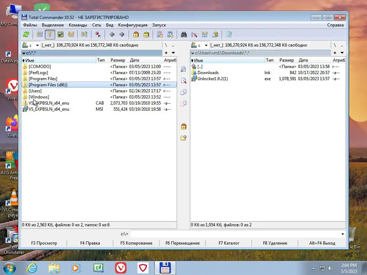Viewport: 367px width, 275px height.
Task: Expand command line history dropdown
Action: (343, 234)
